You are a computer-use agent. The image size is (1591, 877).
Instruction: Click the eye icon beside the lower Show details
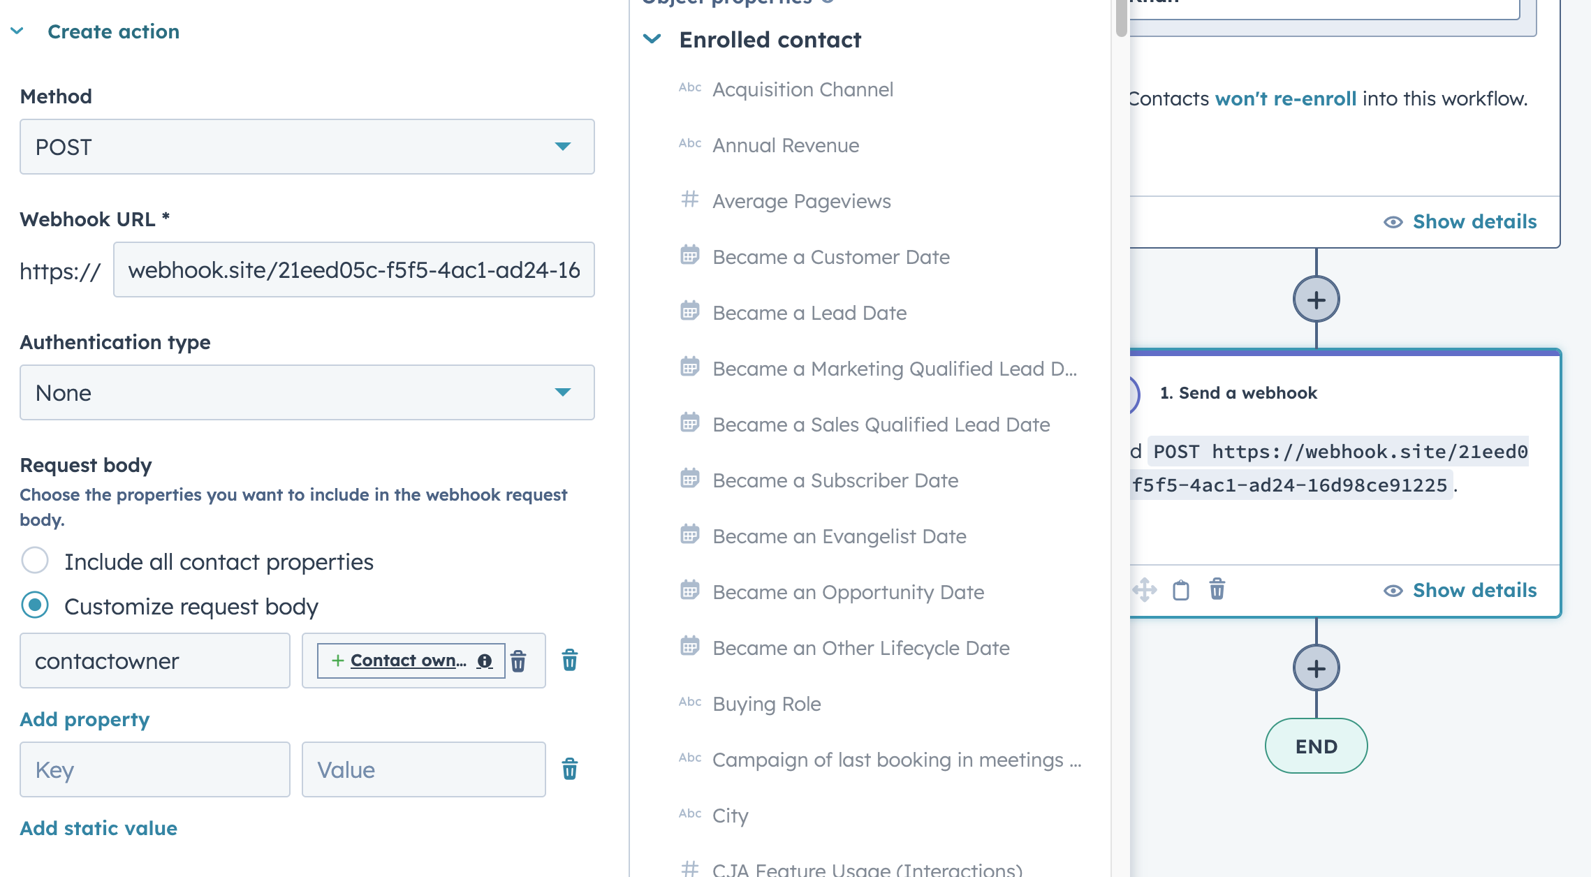click(1393, 590)
